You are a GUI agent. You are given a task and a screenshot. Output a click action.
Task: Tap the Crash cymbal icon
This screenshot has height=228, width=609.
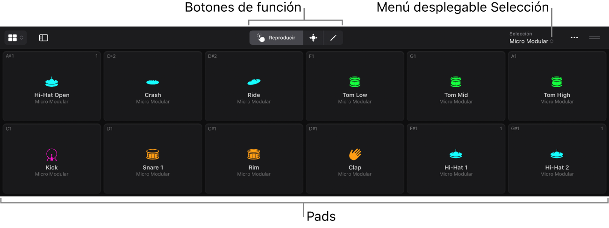[x=153, y=83]
